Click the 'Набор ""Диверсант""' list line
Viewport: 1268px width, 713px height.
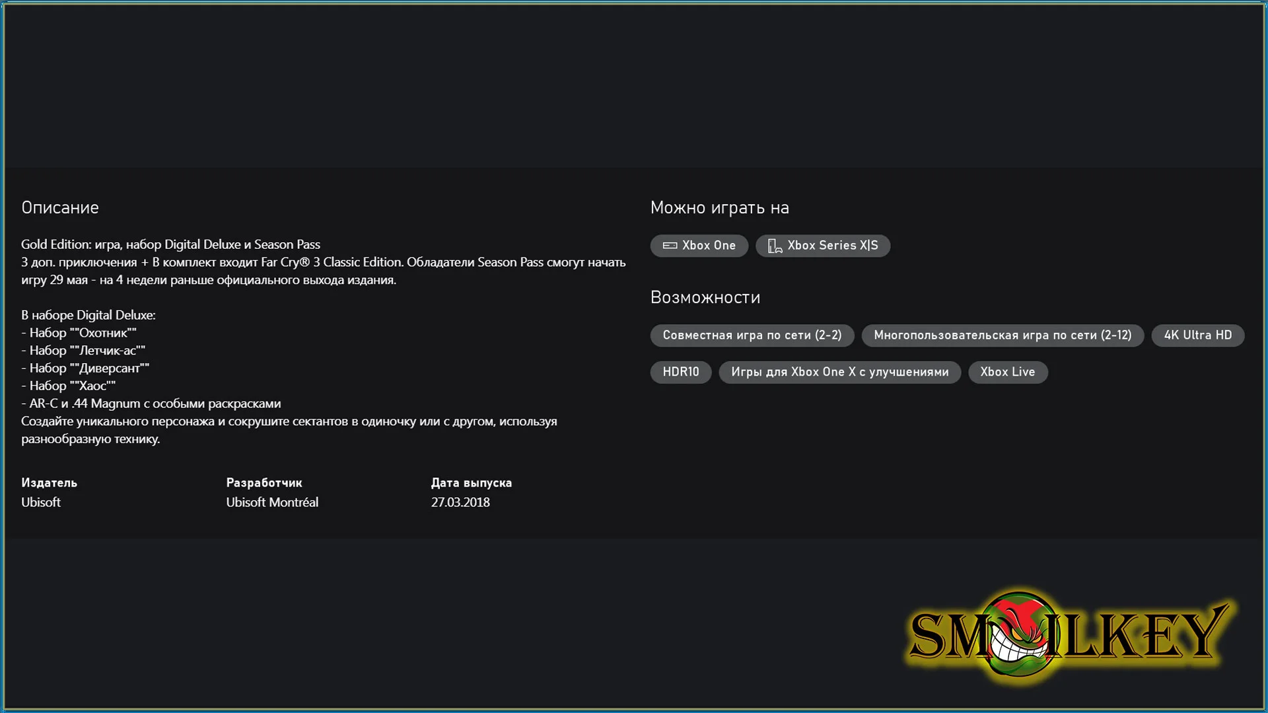click(85, 368)
